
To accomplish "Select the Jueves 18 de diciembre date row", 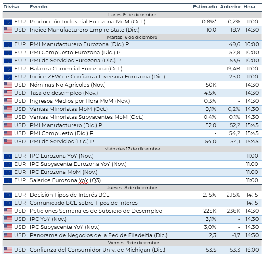I will 132,188.
